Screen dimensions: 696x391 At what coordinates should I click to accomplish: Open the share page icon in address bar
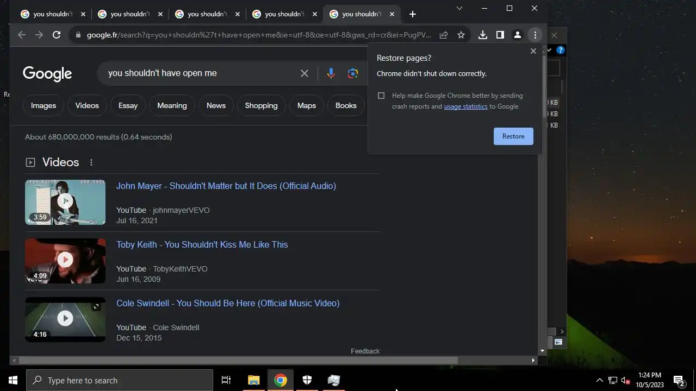pos(444,35)
